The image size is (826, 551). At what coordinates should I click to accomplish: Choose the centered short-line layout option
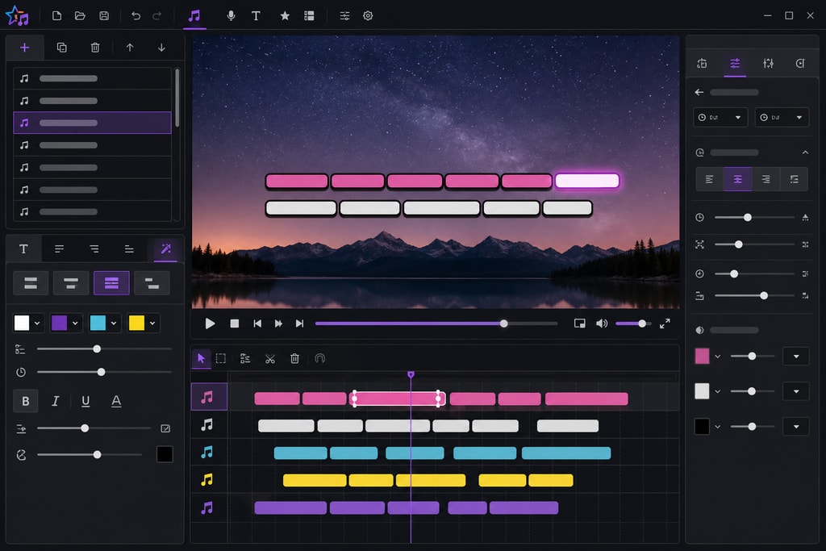tap(71, 283)
